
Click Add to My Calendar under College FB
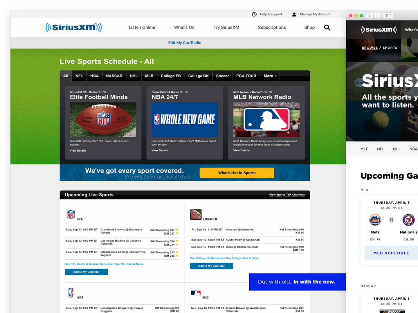[x=211, y=266]
